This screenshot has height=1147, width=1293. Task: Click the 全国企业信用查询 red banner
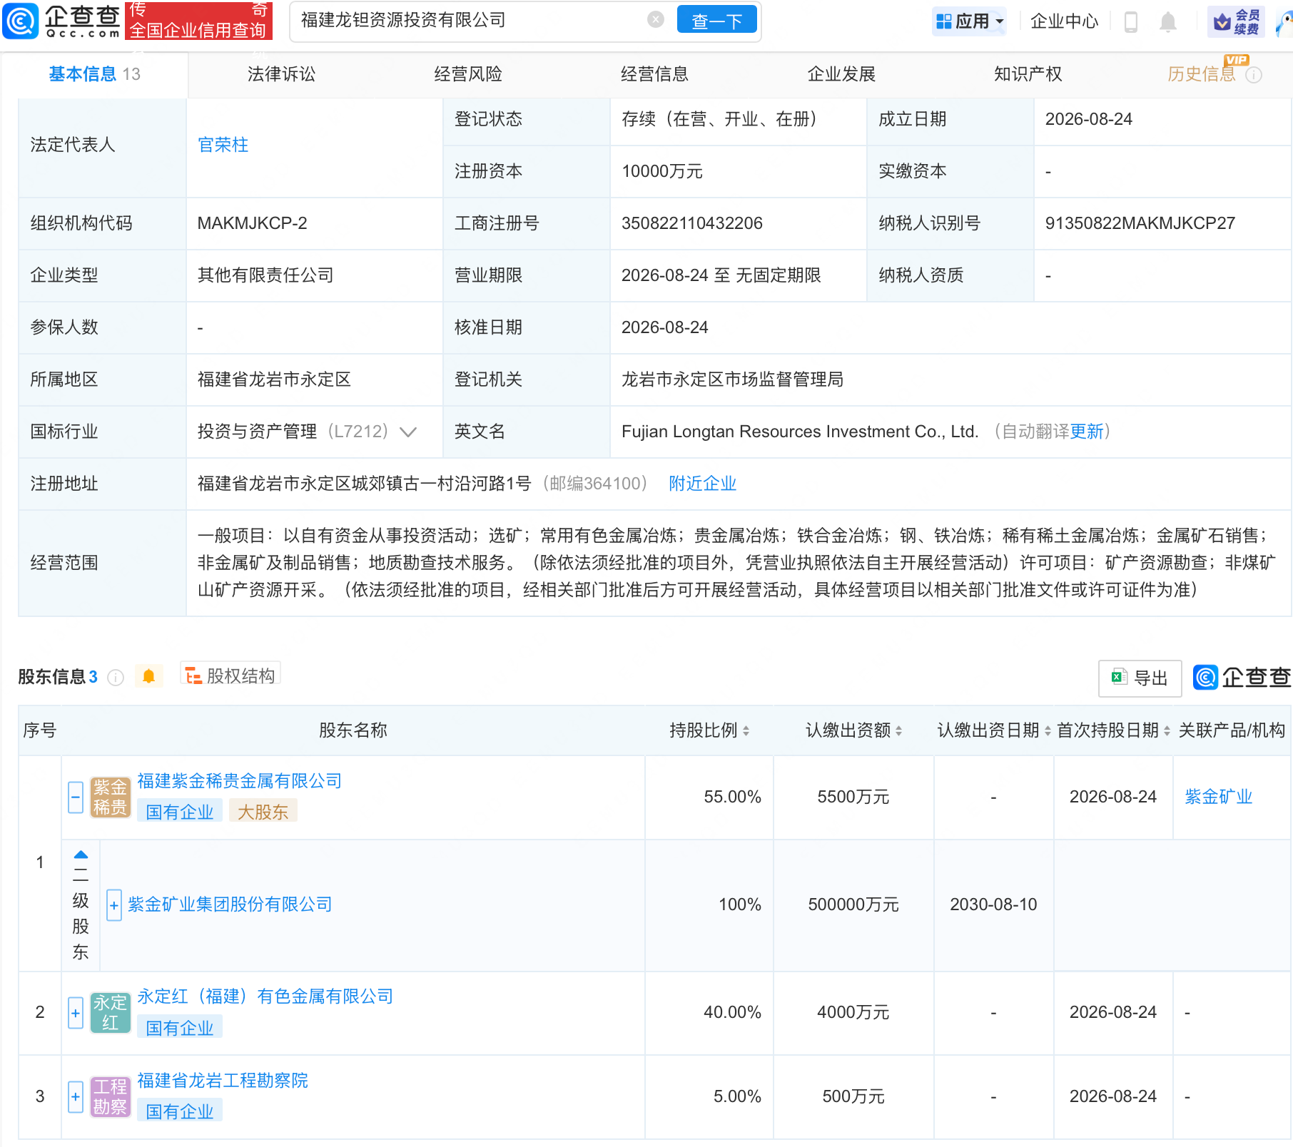pos(198,21)
